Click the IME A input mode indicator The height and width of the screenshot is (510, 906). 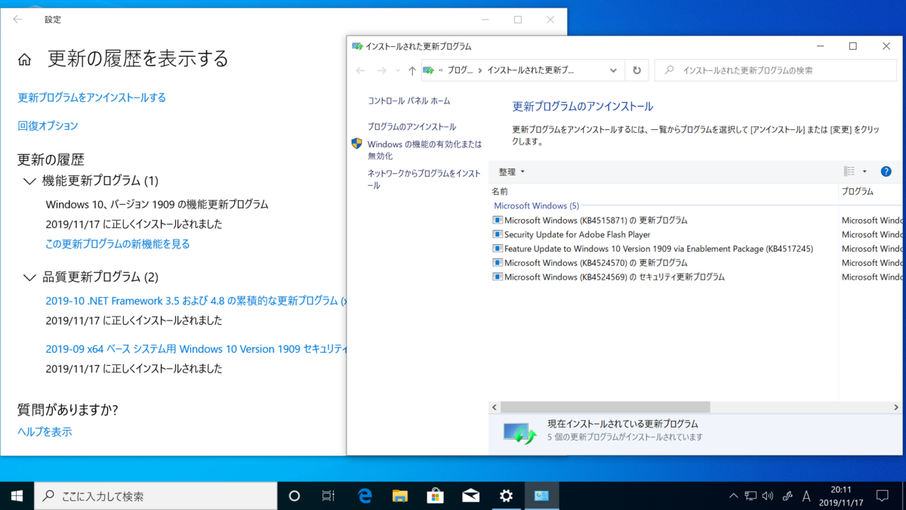806,496
